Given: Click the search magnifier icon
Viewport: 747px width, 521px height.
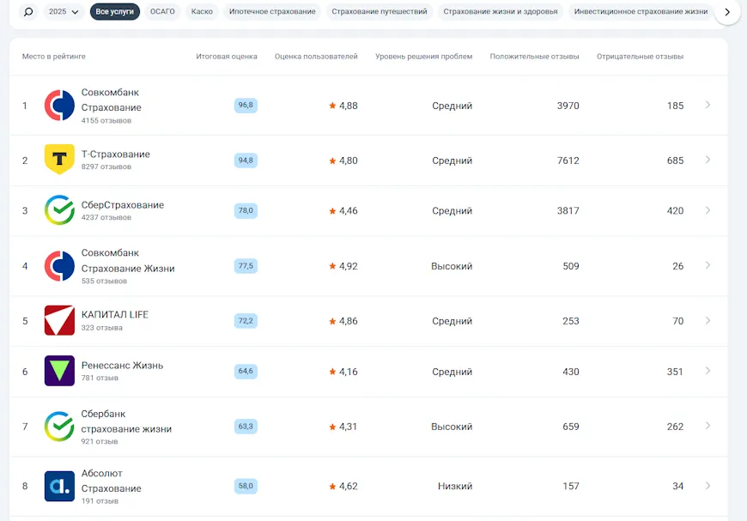Looking at the screenshot, I should click(x=28, y=12).
